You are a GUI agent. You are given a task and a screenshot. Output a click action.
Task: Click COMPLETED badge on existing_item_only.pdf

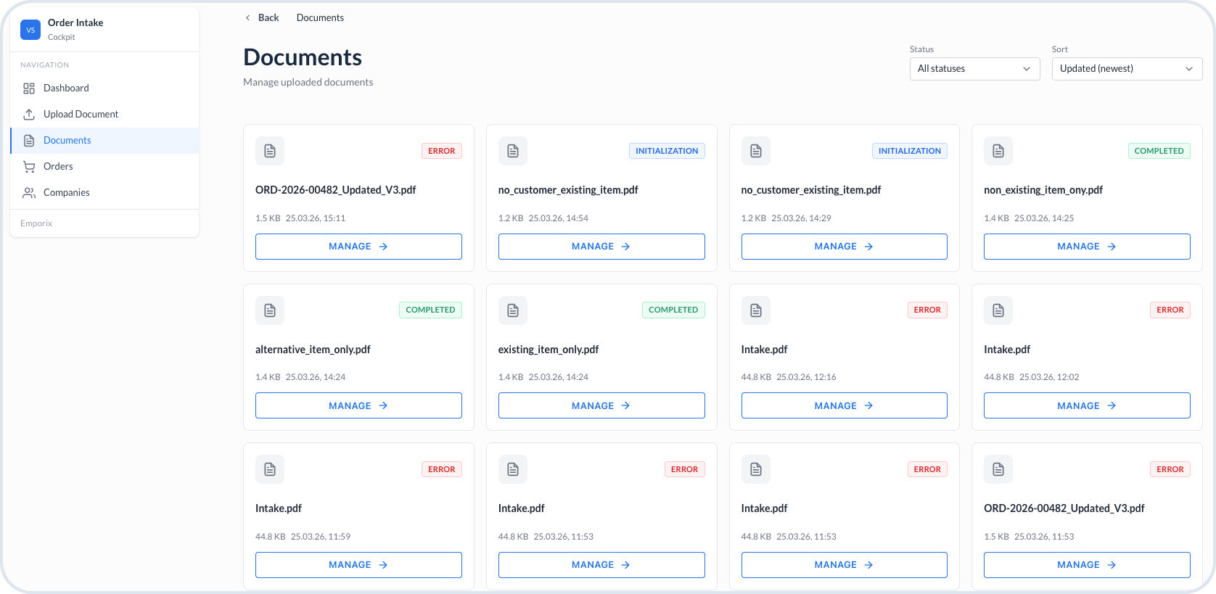(x=673, y=310)
